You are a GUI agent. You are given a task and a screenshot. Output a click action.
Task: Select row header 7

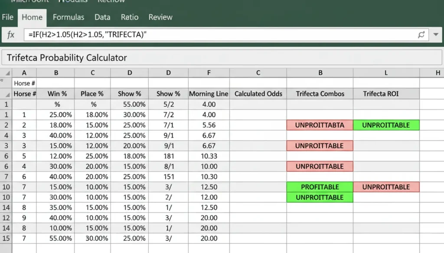pyautogui.click(x=6, y=176)
